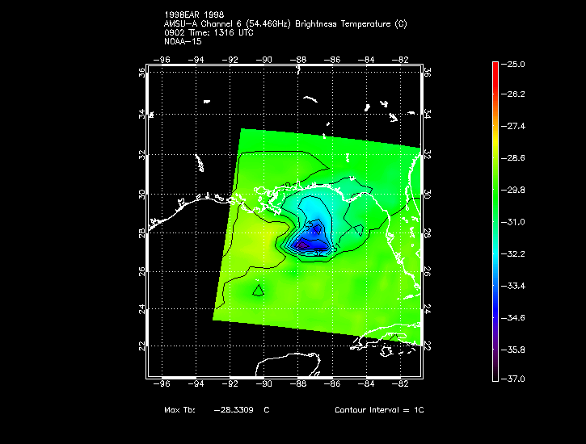The height and width of the screenshot is (444, 586).
Task: Click the left axis latitude label '28'
Action: click(141, 233)
